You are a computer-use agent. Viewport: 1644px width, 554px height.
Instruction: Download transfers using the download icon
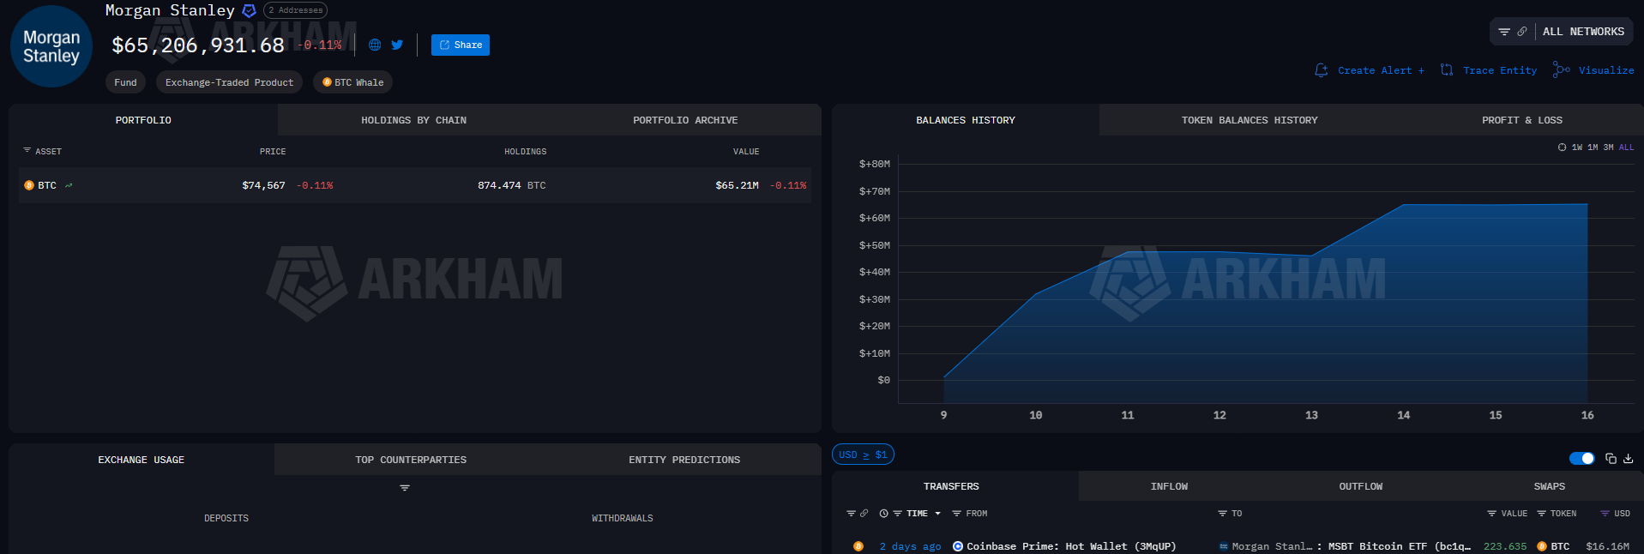coord(1628,459)
